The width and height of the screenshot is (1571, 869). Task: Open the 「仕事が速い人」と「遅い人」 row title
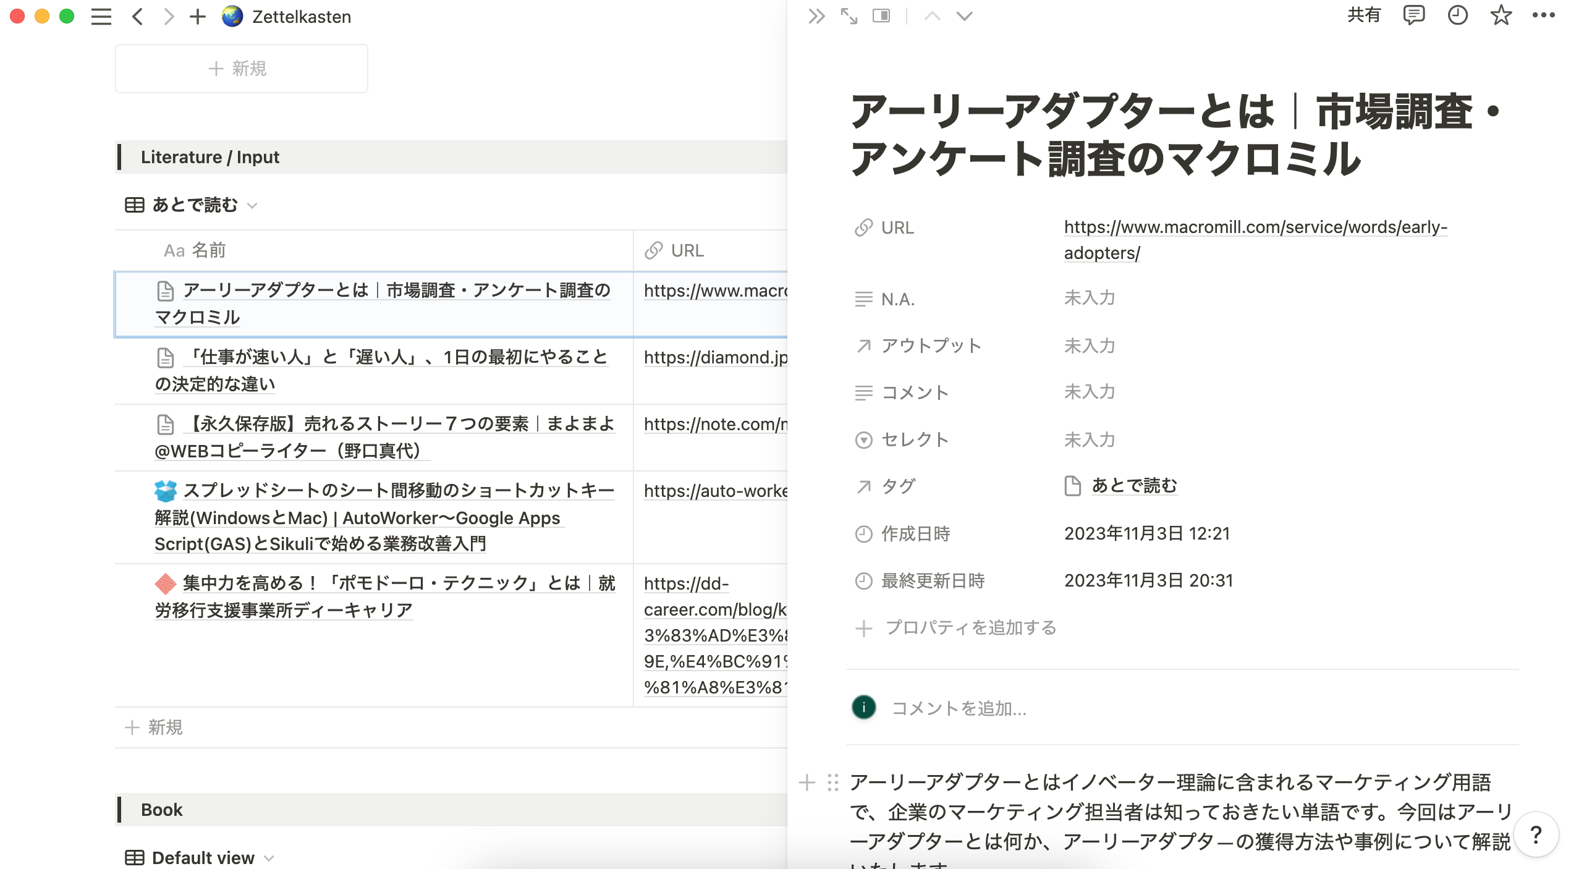(x=382, y=370)
